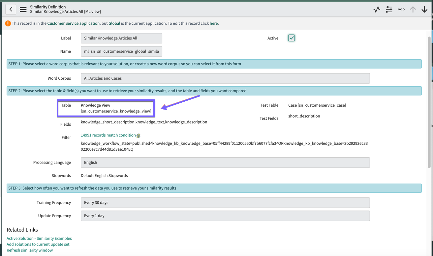The width and height of the screenshot is (433, 256).
Task: Click the Label input field
Action: tap(121, 38)
